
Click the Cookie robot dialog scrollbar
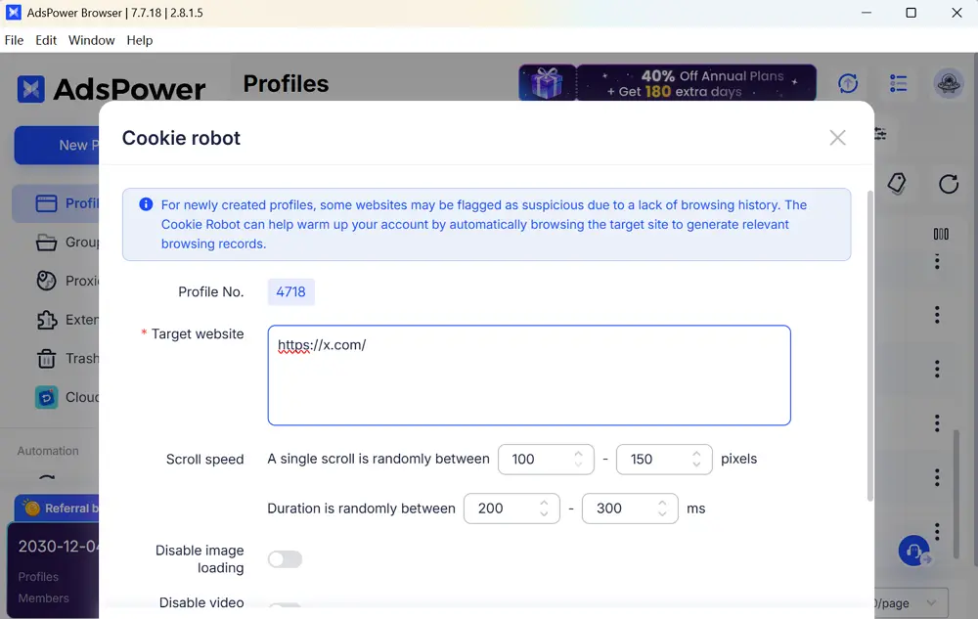click(x=869, y=342)
